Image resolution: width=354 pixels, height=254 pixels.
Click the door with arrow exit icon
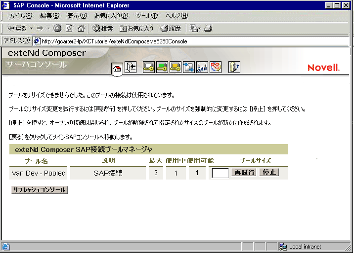coord(131,67)
